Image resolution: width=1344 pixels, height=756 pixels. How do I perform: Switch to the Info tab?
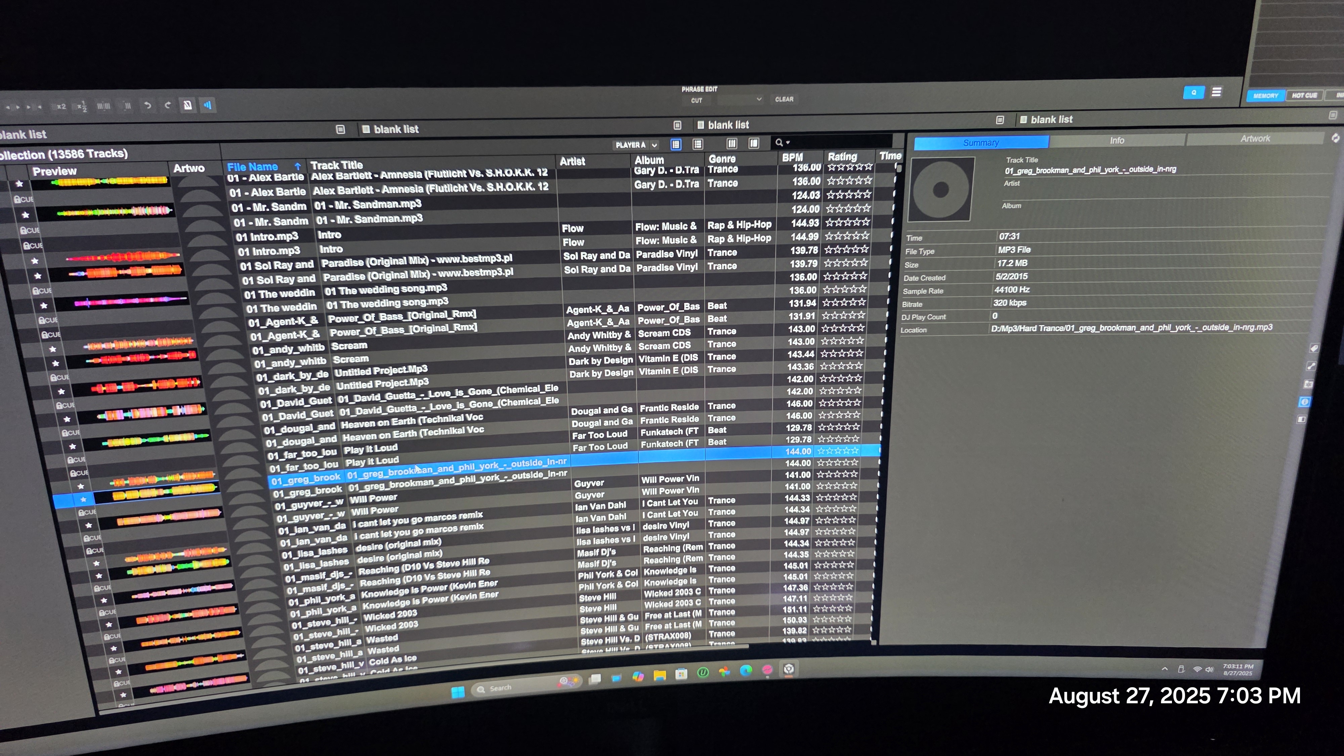point(1117,140)
